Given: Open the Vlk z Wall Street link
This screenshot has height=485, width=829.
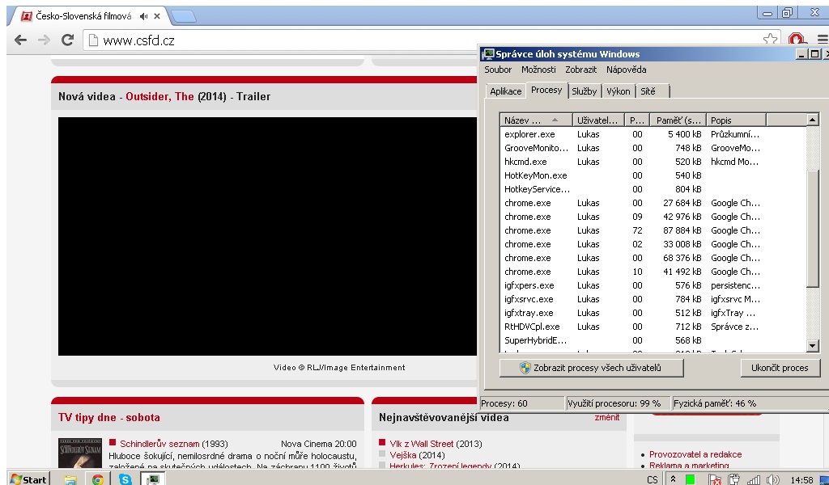Looking at the screenshot, I should point(421,444).
